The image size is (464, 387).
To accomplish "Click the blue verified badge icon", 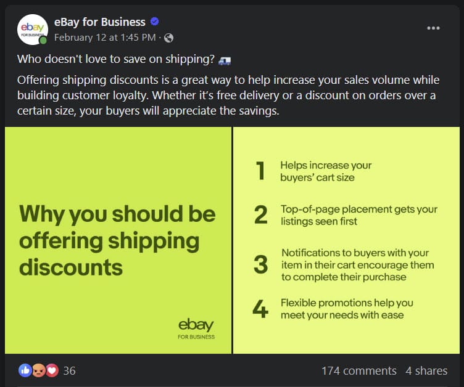I will [155, 22].
